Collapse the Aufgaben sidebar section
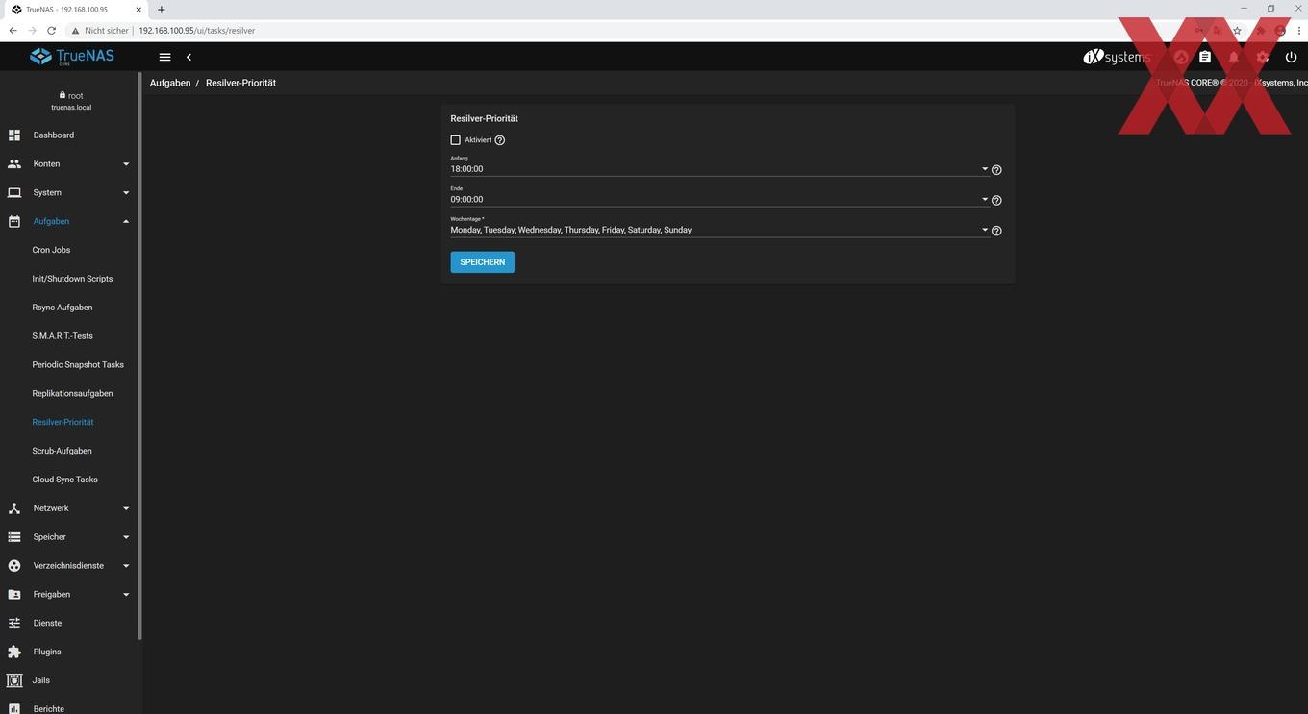The image size is (1308, 714). coord(71,222)
